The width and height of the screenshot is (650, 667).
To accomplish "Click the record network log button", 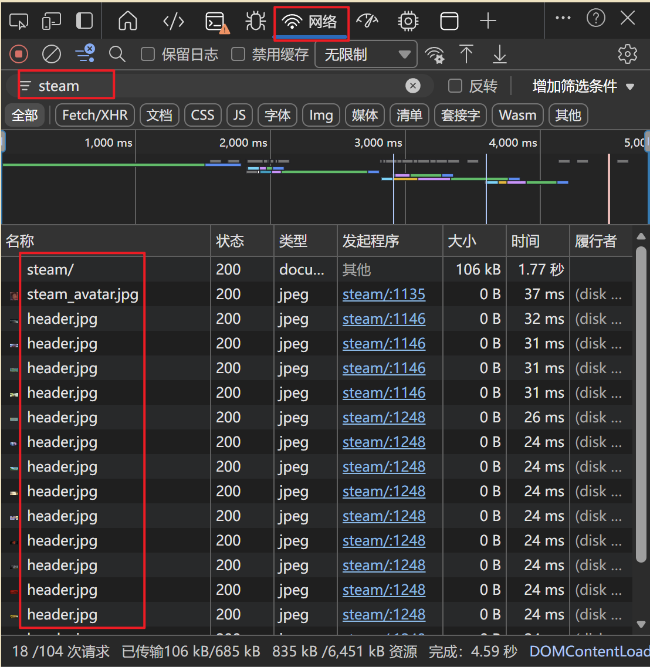I will [x=19, y=55].
